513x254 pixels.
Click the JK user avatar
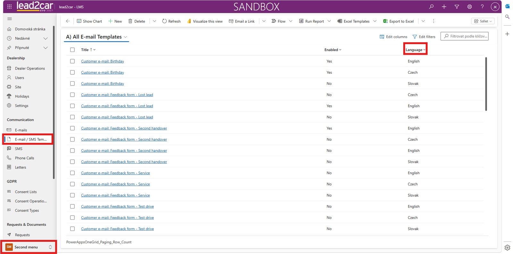[x=495, y=7]
